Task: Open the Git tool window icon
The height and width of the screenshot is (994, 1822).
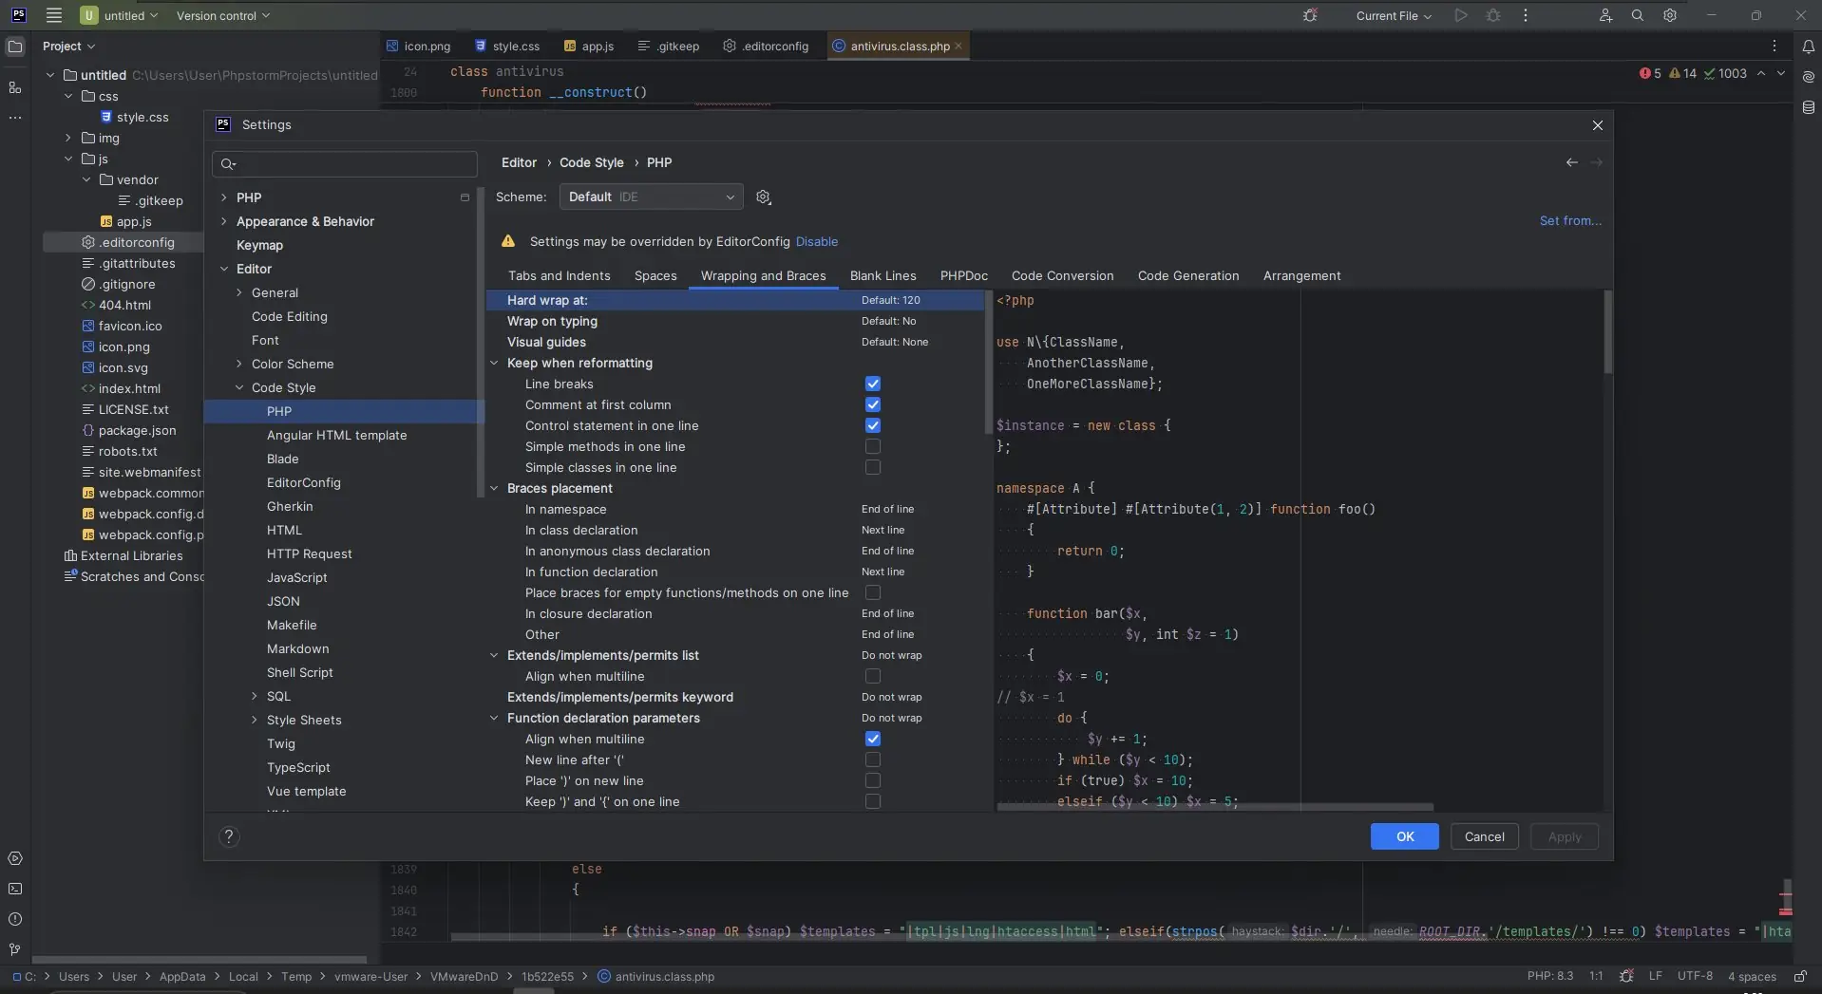Action: [15, 949]
